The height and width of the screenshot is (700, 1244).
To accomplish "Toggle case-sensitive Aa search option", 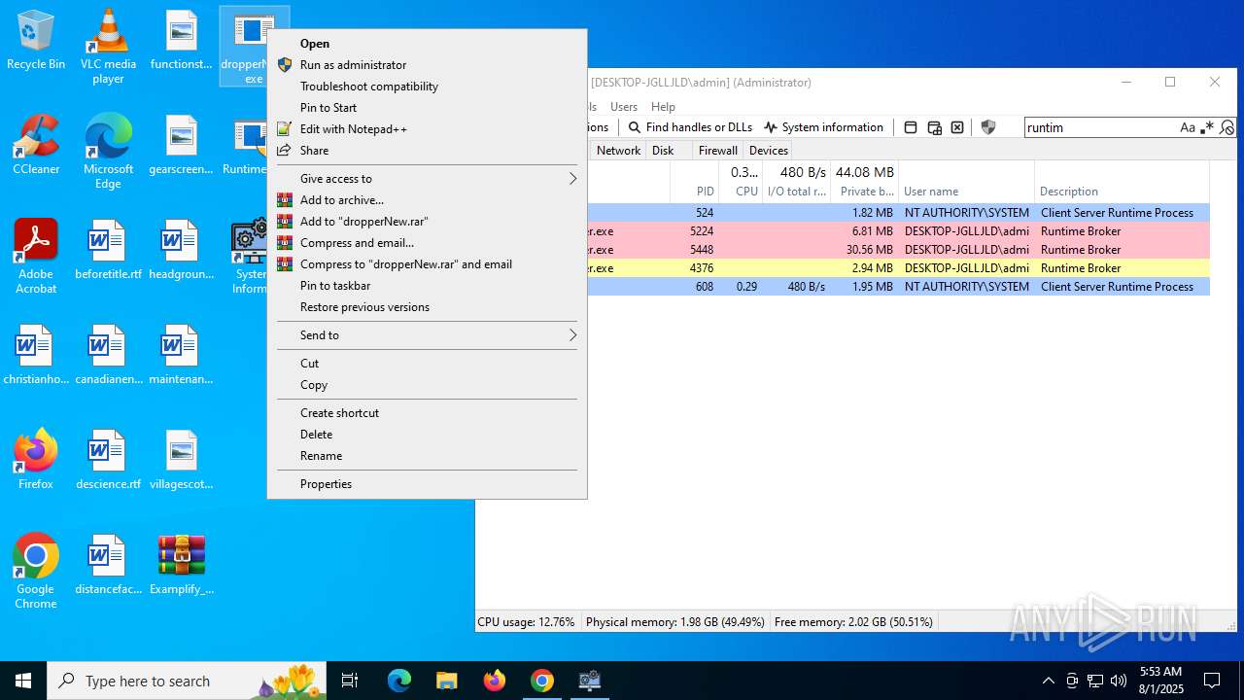I will coord(1188,127).
